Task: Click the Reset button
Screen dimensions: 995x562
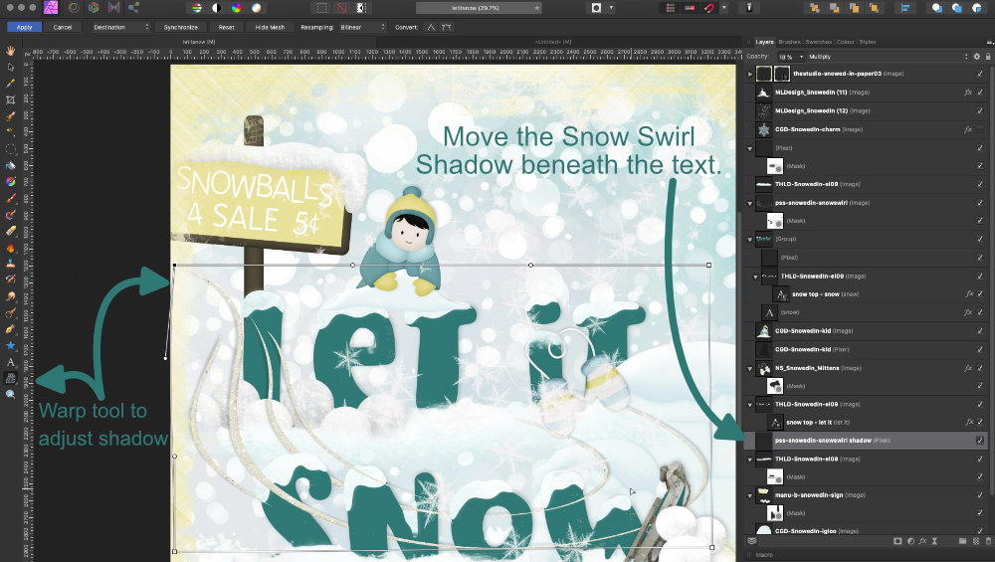Action: 227,27
